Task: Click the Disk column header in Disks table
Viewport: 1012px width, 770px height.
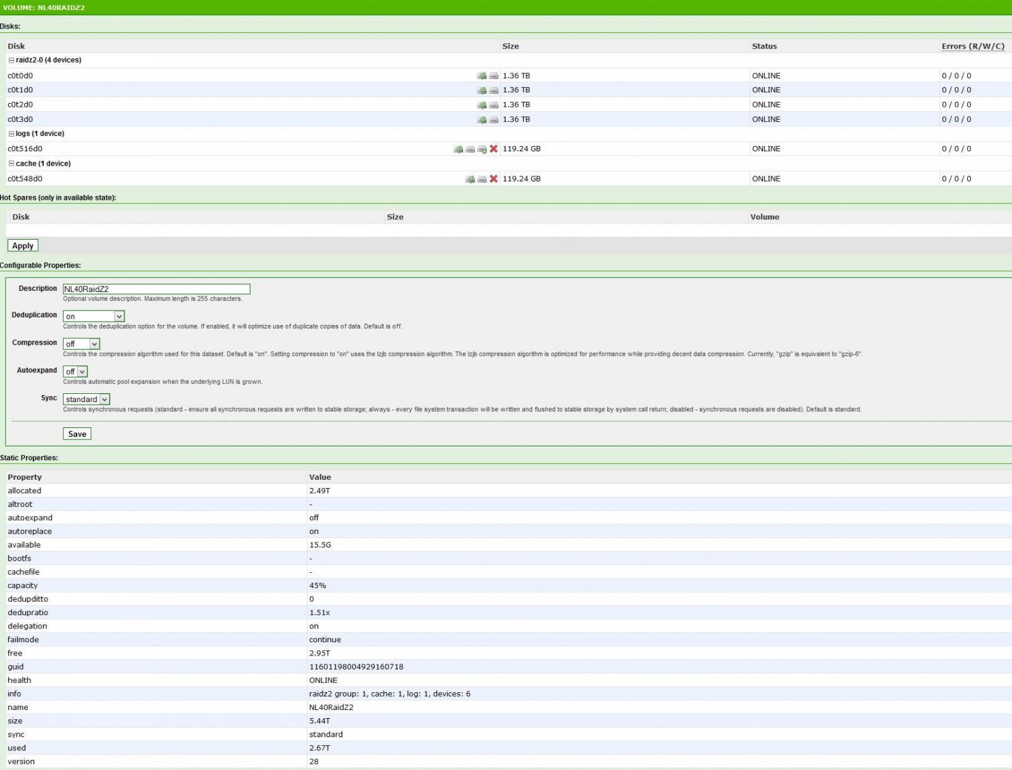Action: (x=16, y=46)
